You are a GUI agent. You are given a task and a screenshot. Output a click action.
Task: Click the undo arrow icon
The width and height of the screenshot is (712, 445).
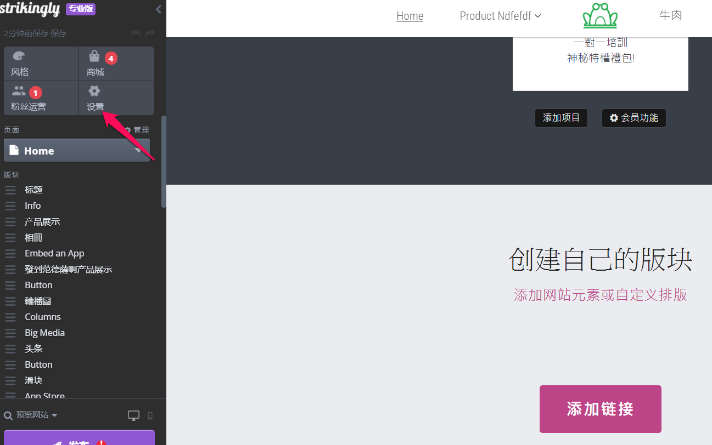[136, 33]
